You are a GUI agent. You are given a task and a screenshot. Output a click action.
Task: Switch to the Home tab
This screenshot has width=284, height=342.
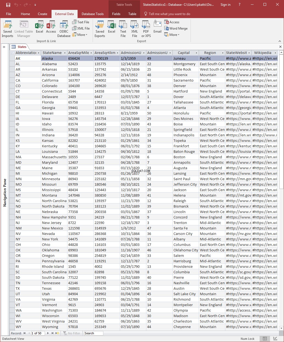point(25,14)
